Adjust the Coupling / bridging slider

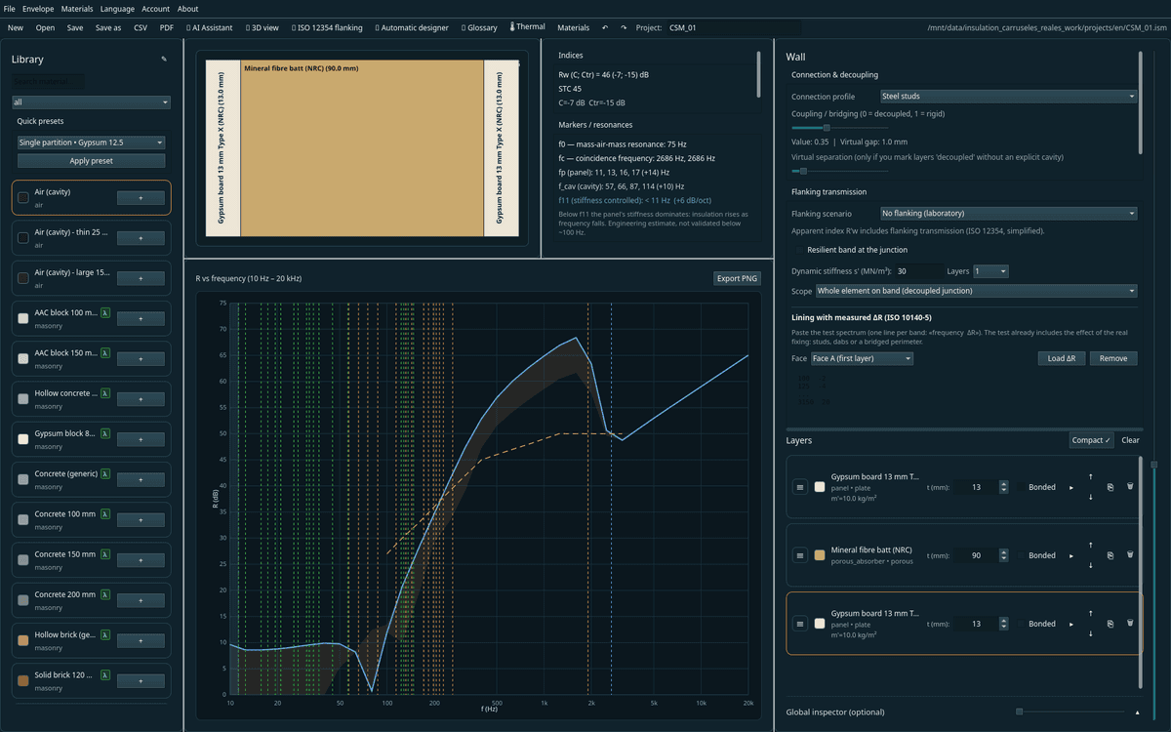tap(826, 128)
